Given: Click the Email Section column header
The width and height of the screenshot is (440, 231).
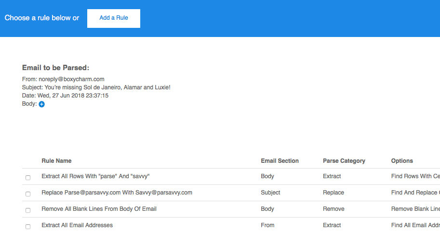Looking at the screenshot, I should point(280,161).
